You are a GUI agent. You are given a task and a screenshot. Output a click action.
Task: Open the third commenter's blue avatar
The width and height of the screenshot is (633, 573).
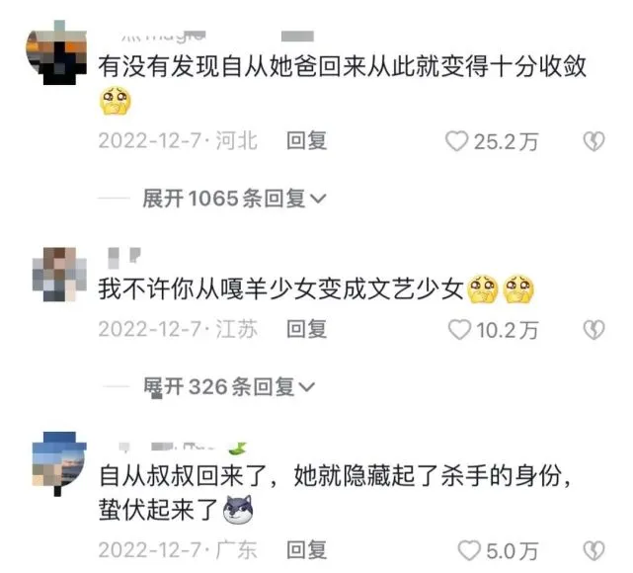59,463
